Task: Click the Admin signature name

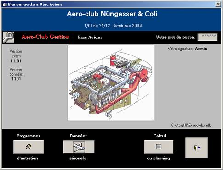Action: coord(201,49)
